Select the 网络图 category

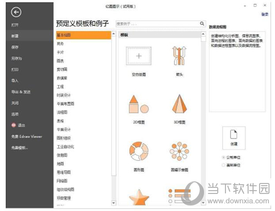pos(62,181)
